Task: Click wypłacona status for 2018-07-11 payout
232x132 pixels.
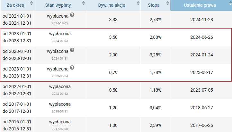Action: click(x=60, y=104)
